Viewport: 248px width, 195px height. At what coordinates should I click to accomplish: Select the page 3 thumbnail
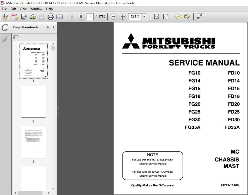(x=33, y=142)
